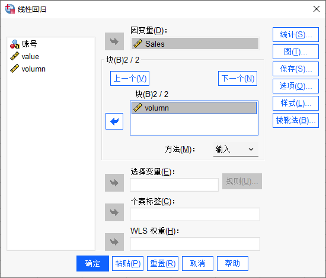Click the 线性回归 app icon in title bar
Image resolution: width=326 pixels, height=278 pixels.
pos(10,9)
